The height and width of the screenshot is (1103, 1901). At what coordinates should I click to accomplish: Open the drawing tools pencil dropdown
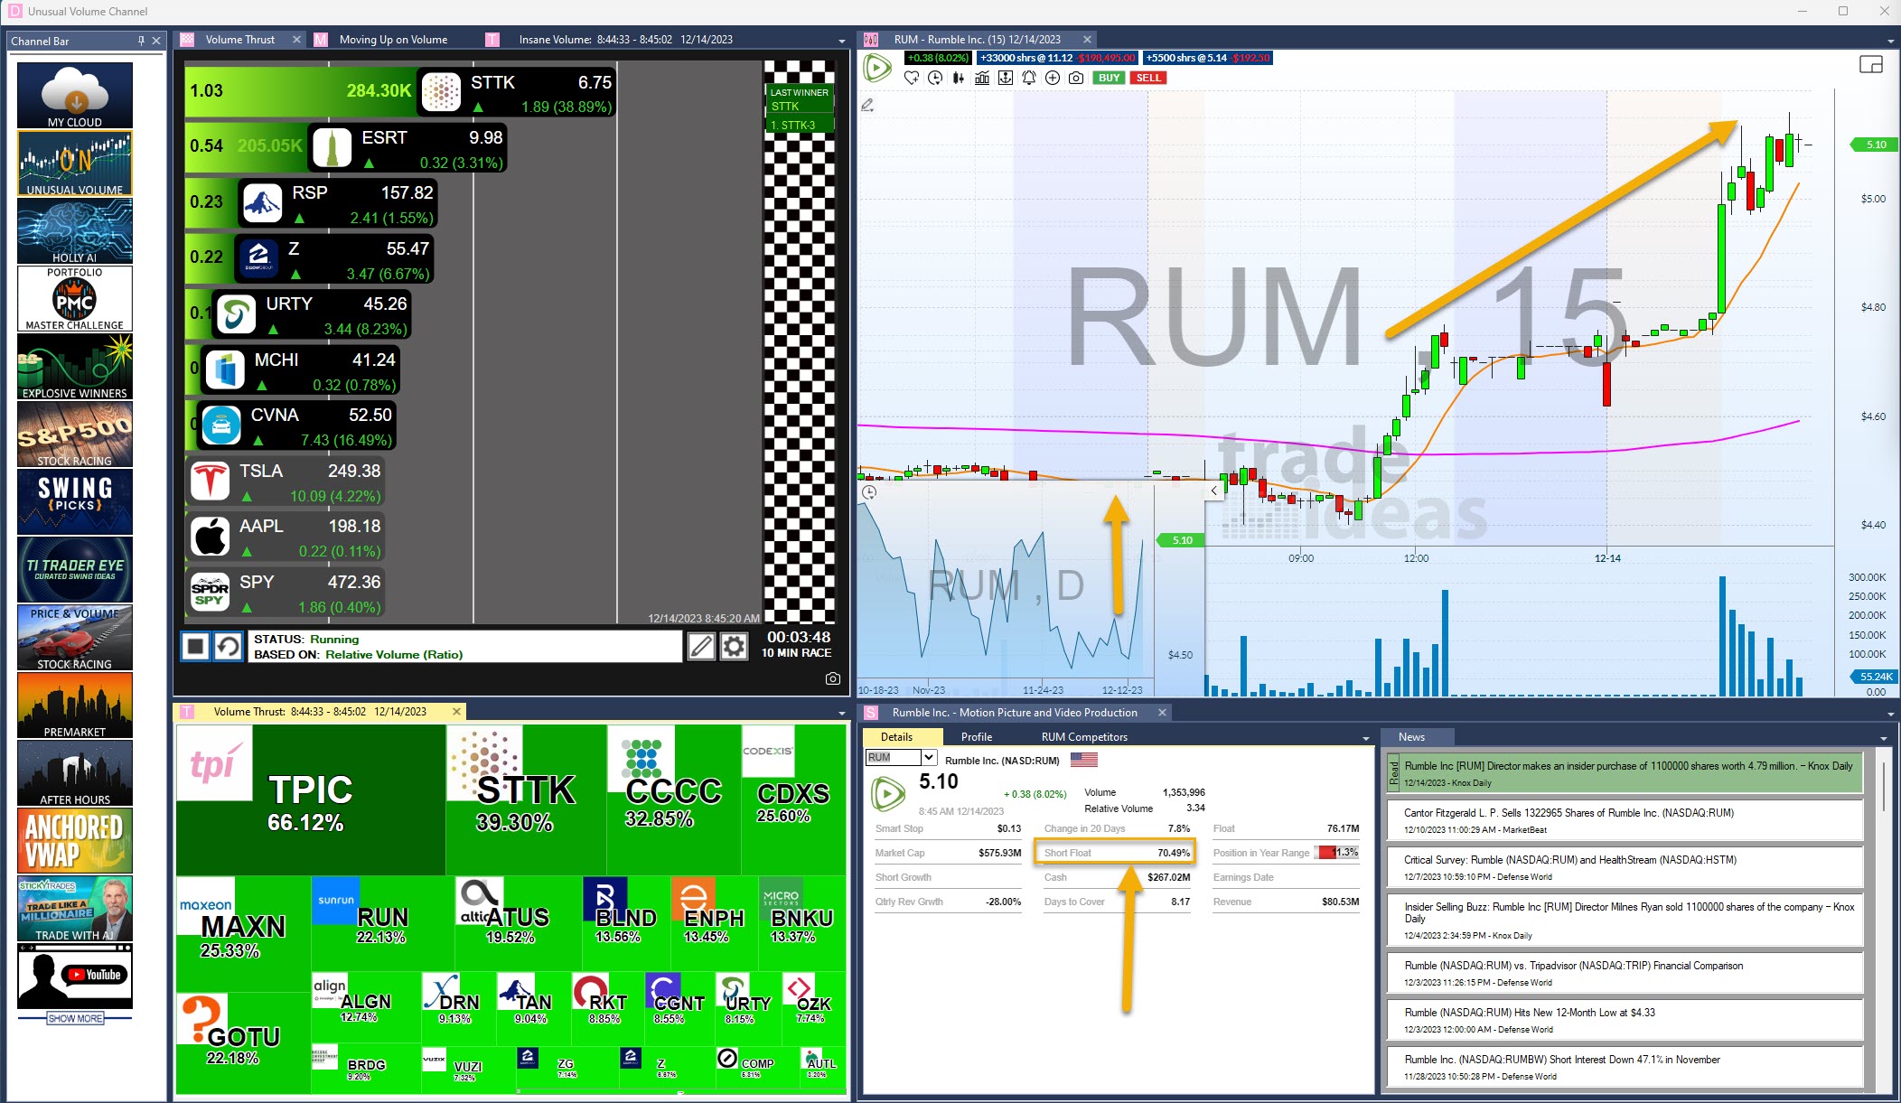click(x=867, y=106)
